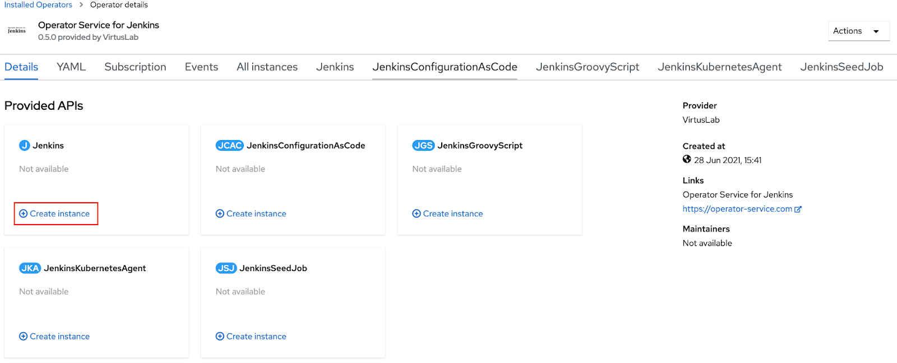The width and height of the screenshot is (897, 363).
Task: Click the globe icon beside created date
Action: coord(687,160)
